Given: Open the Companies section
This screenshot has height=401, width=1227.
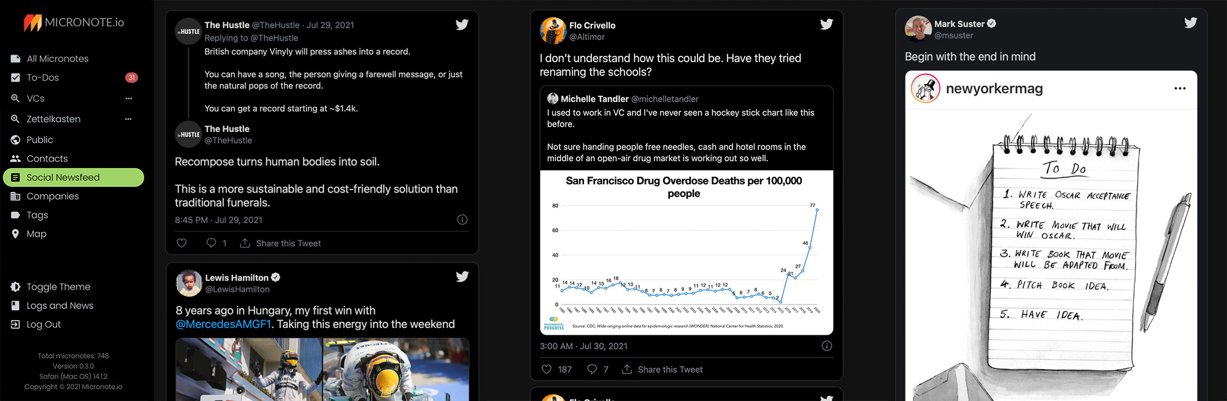Looking at the screenshot, I should pos(53,196).
